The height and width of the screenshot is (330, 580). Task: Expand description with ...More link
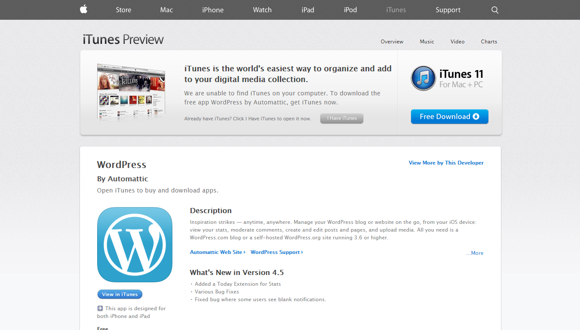pos(475,253)
